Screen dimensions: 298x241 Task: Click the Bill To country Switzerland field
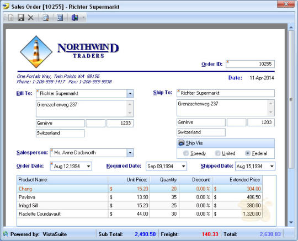tap(60, 133)
